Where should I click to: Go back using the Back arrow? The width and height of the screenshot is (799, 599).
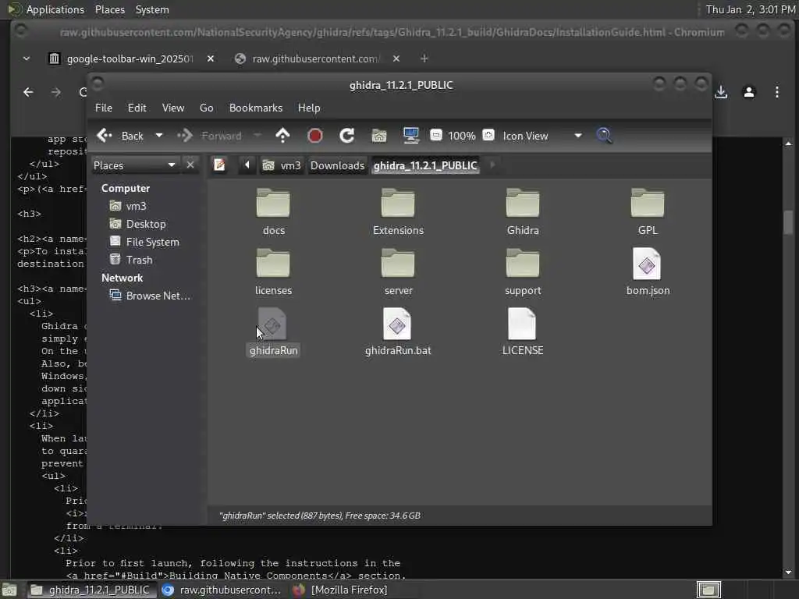tap(119, 136)
